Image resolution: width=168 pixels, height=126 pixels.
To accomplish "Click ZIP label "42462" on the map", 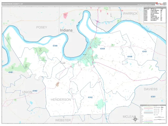I will 35,91.
